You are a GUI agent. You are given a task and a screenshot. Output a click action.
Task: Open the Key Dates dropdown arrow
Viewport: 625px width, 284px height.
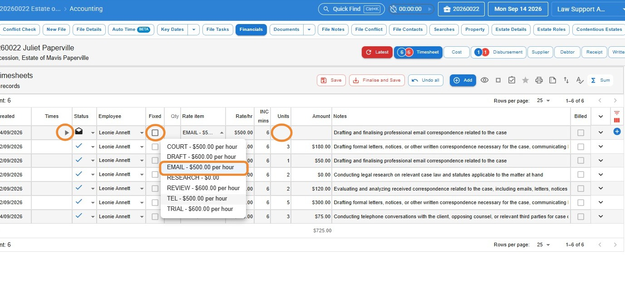point(194,29)
